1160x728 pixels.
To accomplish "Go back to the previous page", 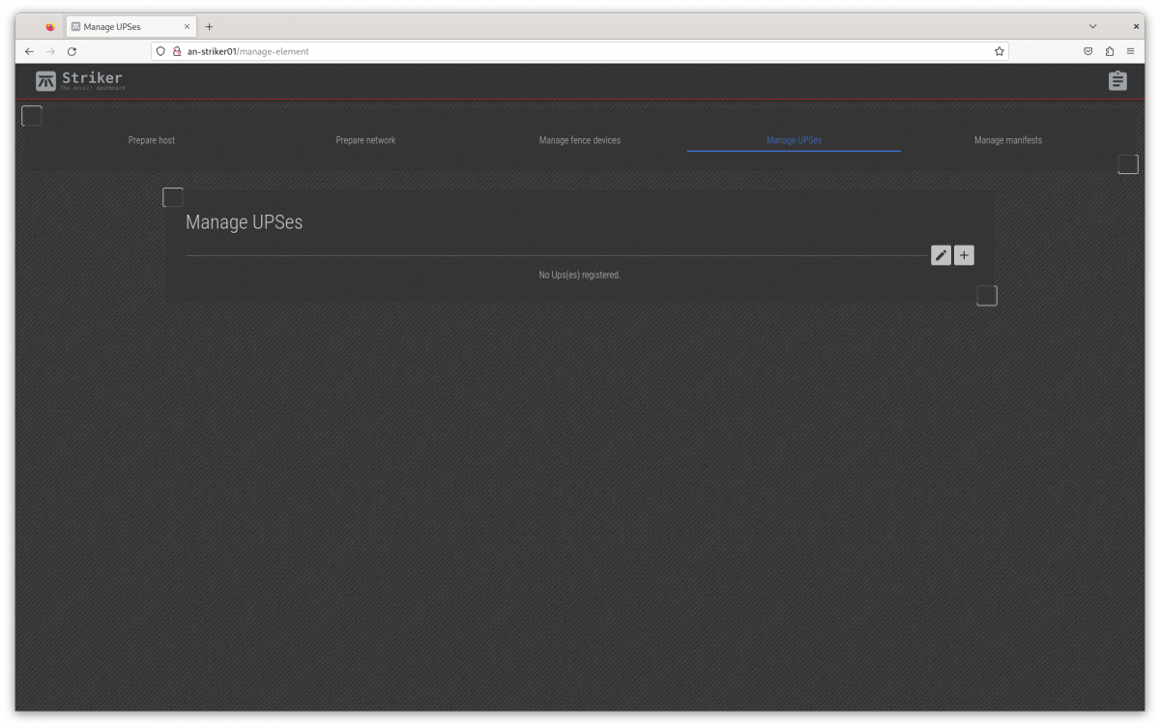I will click(x=29, y=51).
